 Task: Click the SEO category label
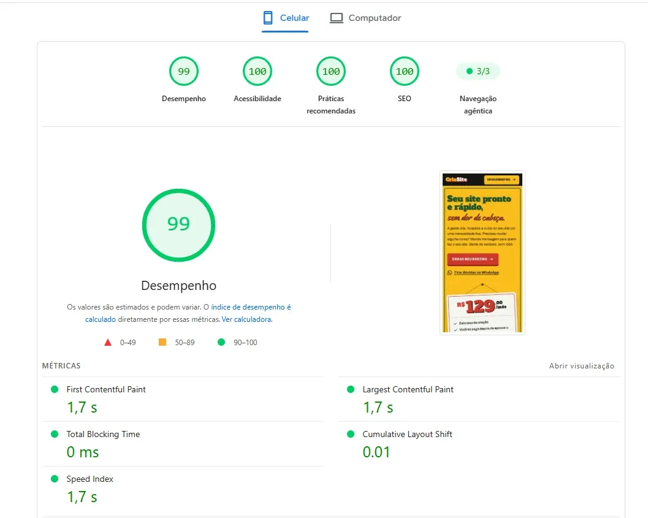click(405, 99)
